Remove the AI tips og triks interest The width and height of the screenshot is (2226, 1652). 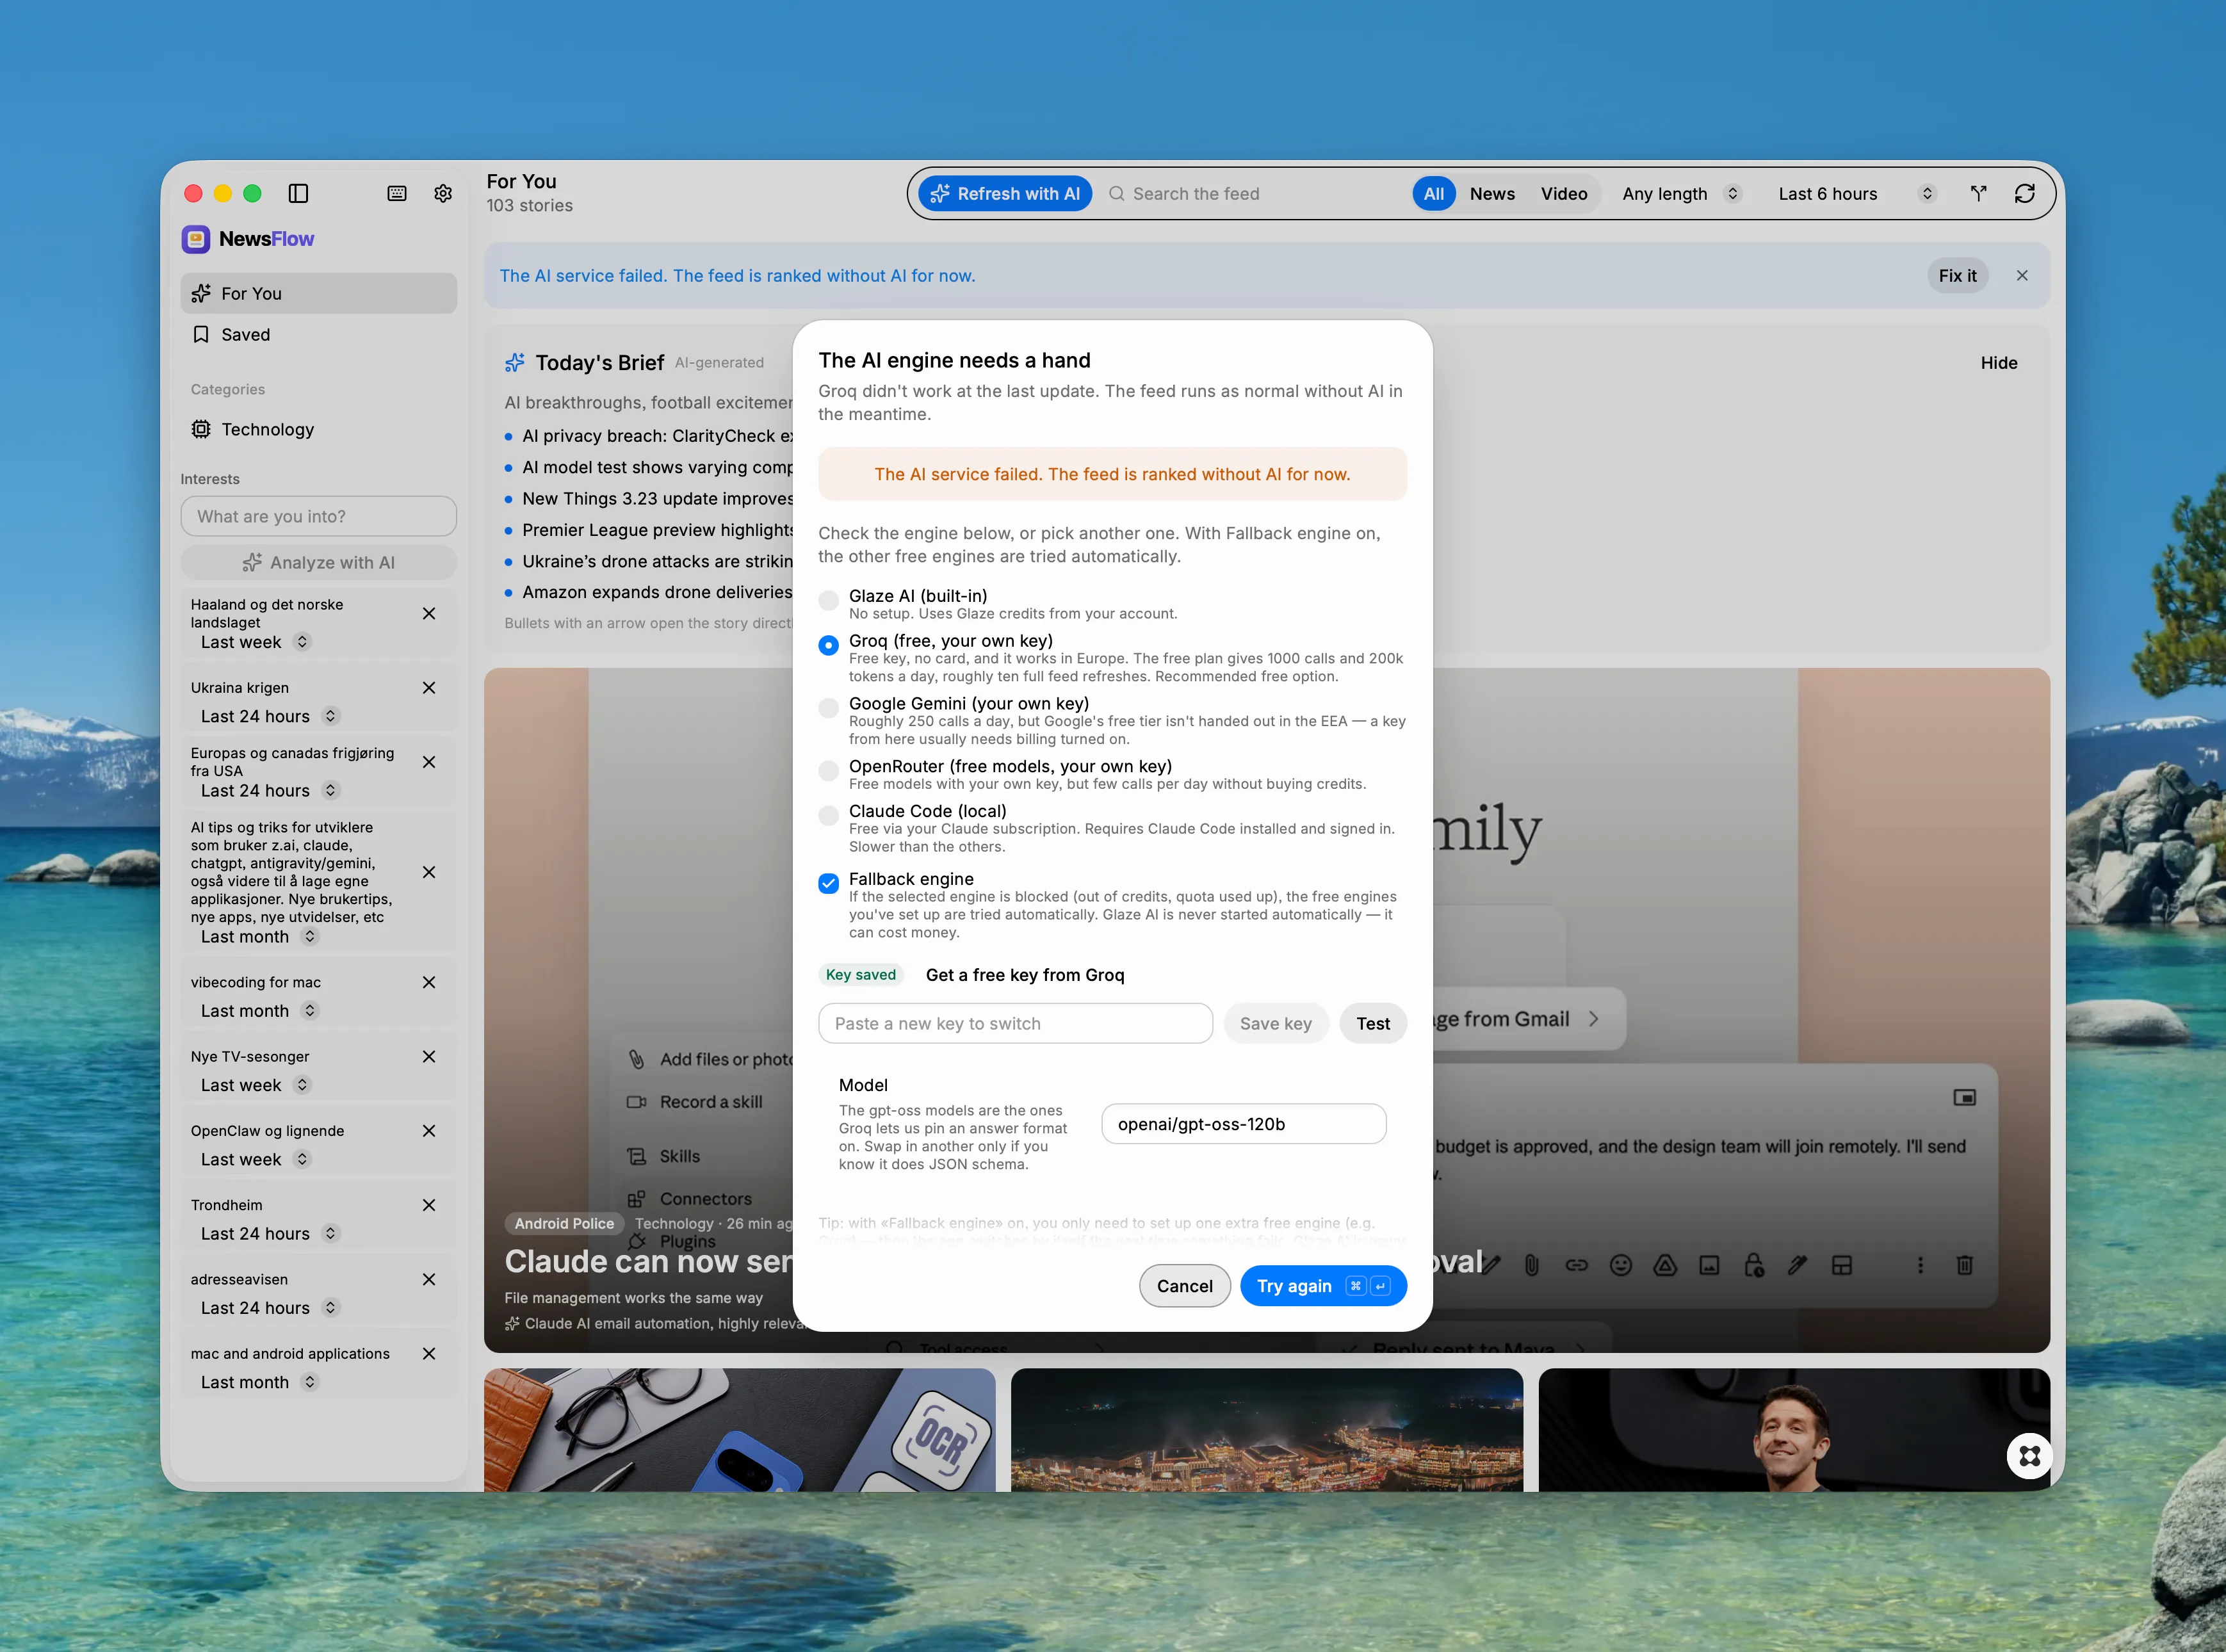pyautogui.click(x=429, y=872)
